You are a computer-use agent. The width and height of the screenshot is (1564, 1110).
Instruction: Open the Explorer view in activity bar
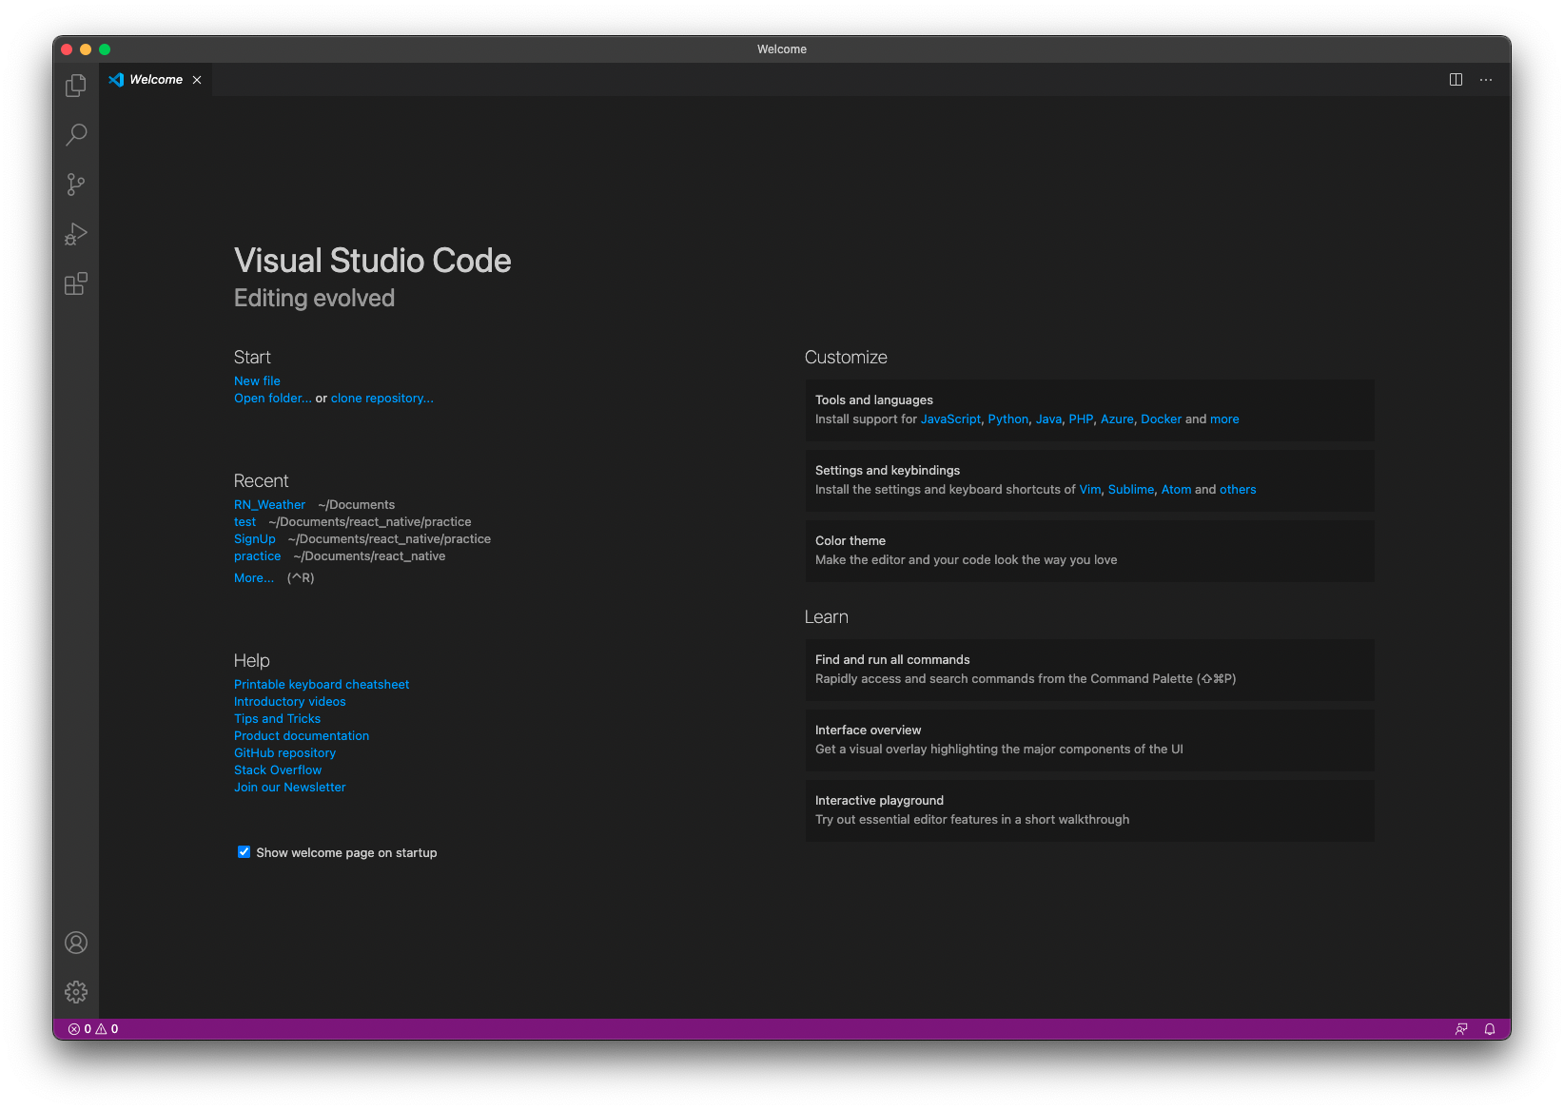[76, 86]
